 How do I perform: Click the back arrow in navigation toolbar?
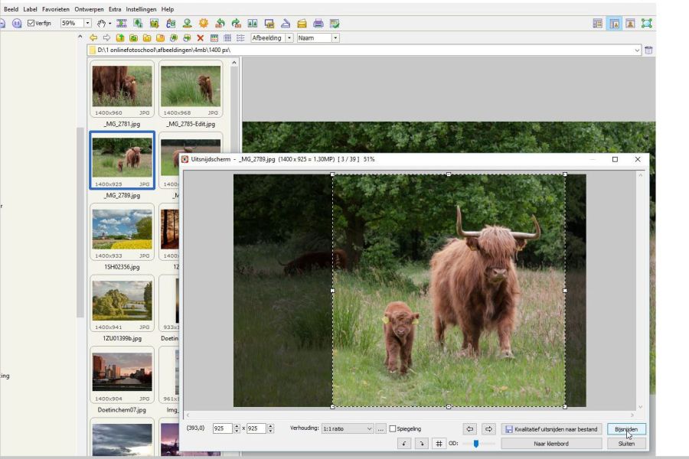93,37
